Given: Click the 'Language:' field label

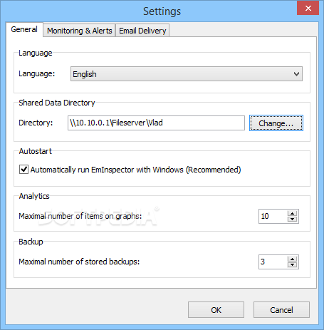Looking at the screenshot, I should tap(37, 73).
